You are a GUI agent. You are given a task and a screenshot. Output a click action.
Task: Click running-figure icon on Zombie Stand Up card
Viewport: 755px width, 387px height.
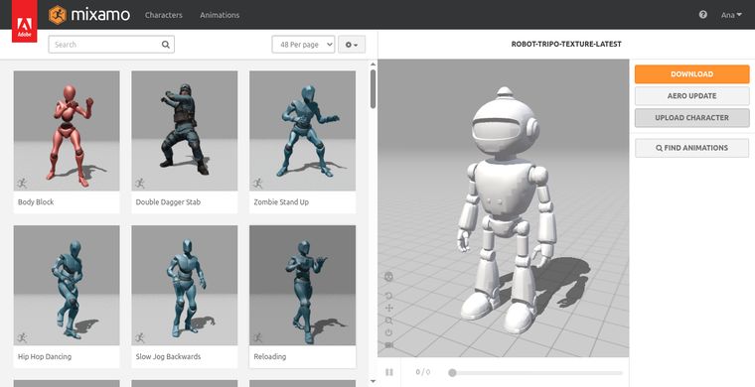click(x=258, y=184)
